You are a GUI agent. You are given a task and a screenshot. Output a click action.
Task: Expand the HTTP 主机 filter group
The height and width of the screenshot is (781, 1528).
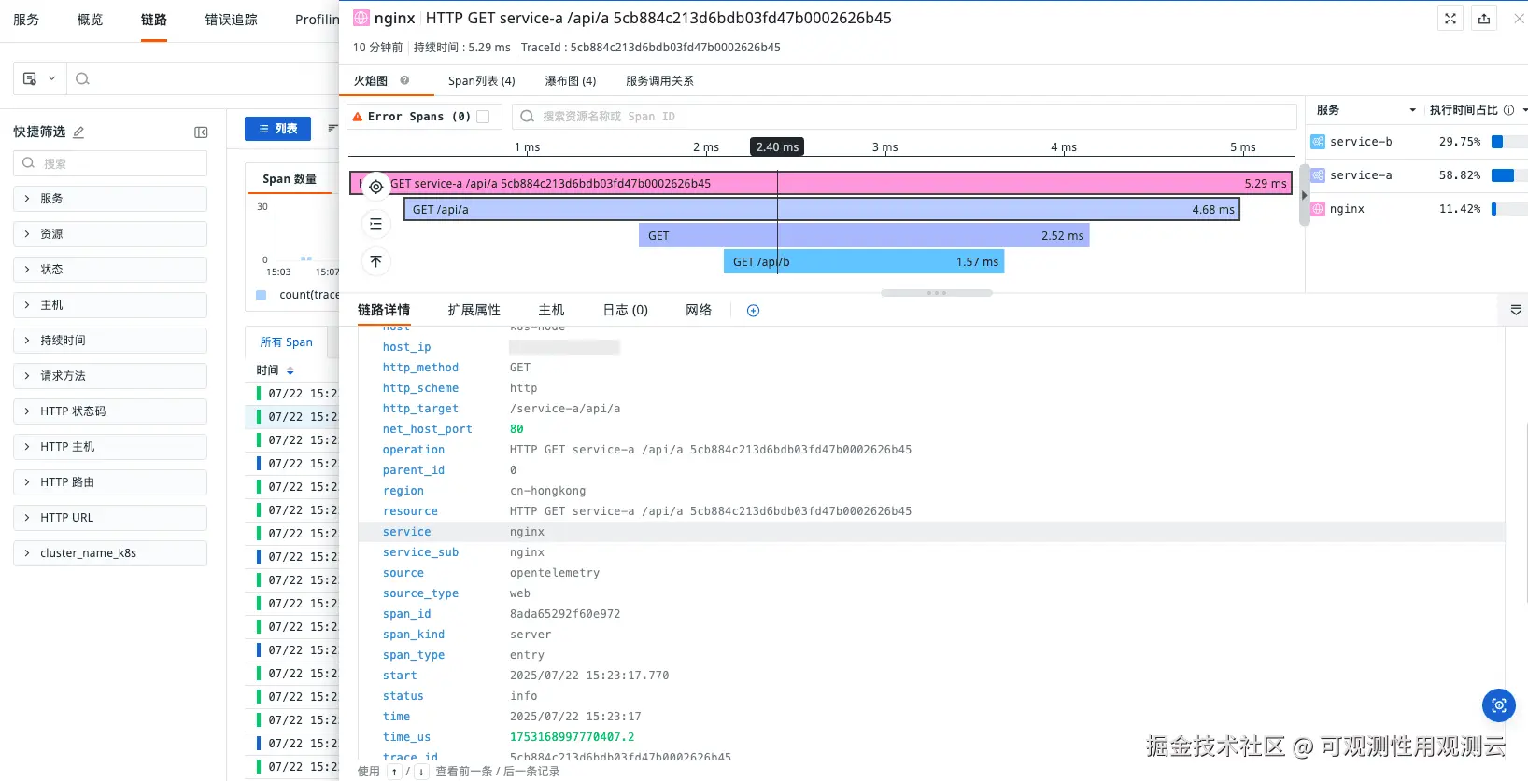click(x=110, y=447)
